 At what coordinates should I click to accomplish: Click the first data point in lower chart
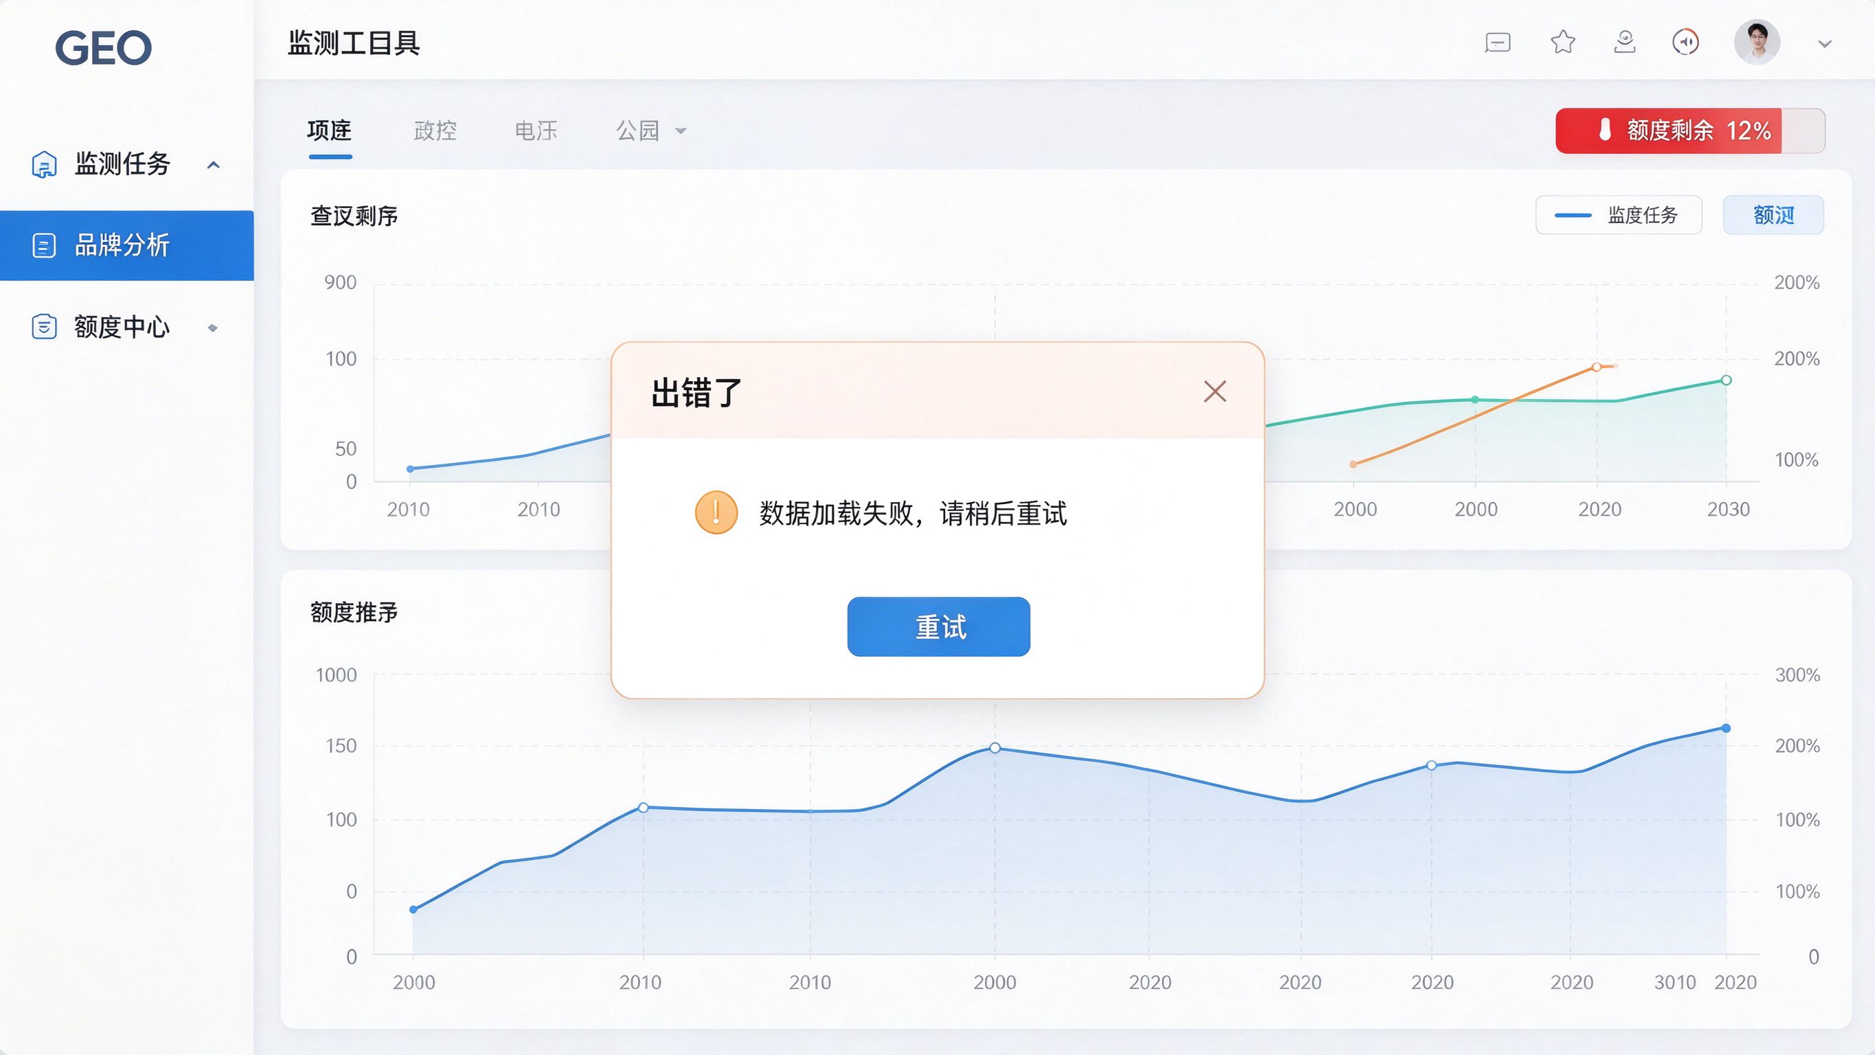pos(413,909)
